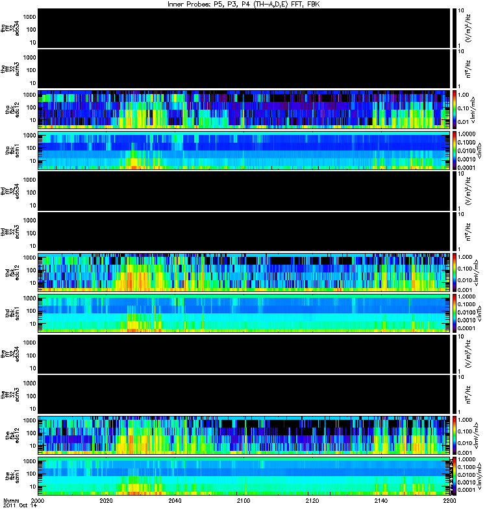This screenshot has width=487, height=519.
Task: Click the empty tha fff 32 edc34 panel
Action: pyautogui.click(x=244, y=28)
